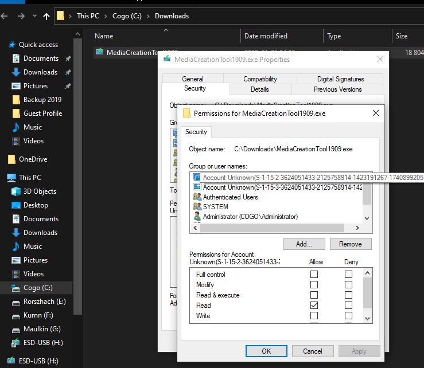The image size is (424, 368).
Task: Expand chevron after This PC in address bar
Action: [106, 16]
